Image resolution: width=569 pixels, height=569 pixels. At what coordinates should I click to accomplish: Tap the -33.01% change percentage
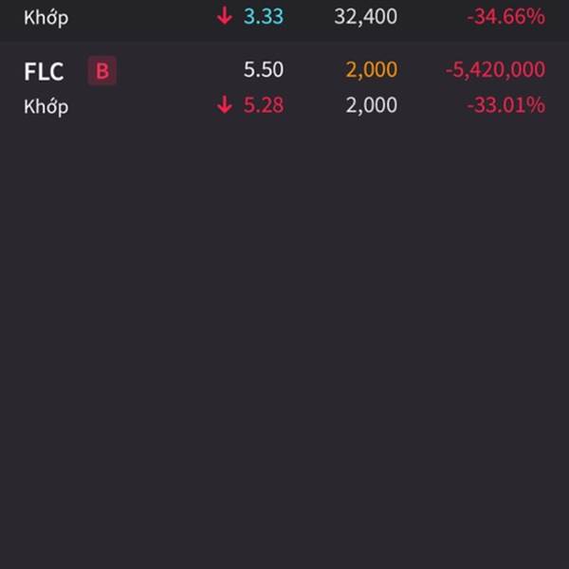click(505, 105)
